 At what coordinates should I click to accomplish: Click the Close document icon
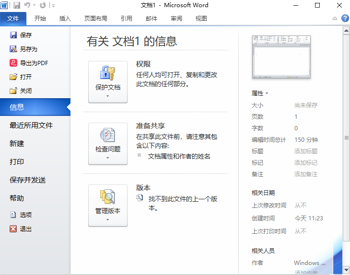13,91
